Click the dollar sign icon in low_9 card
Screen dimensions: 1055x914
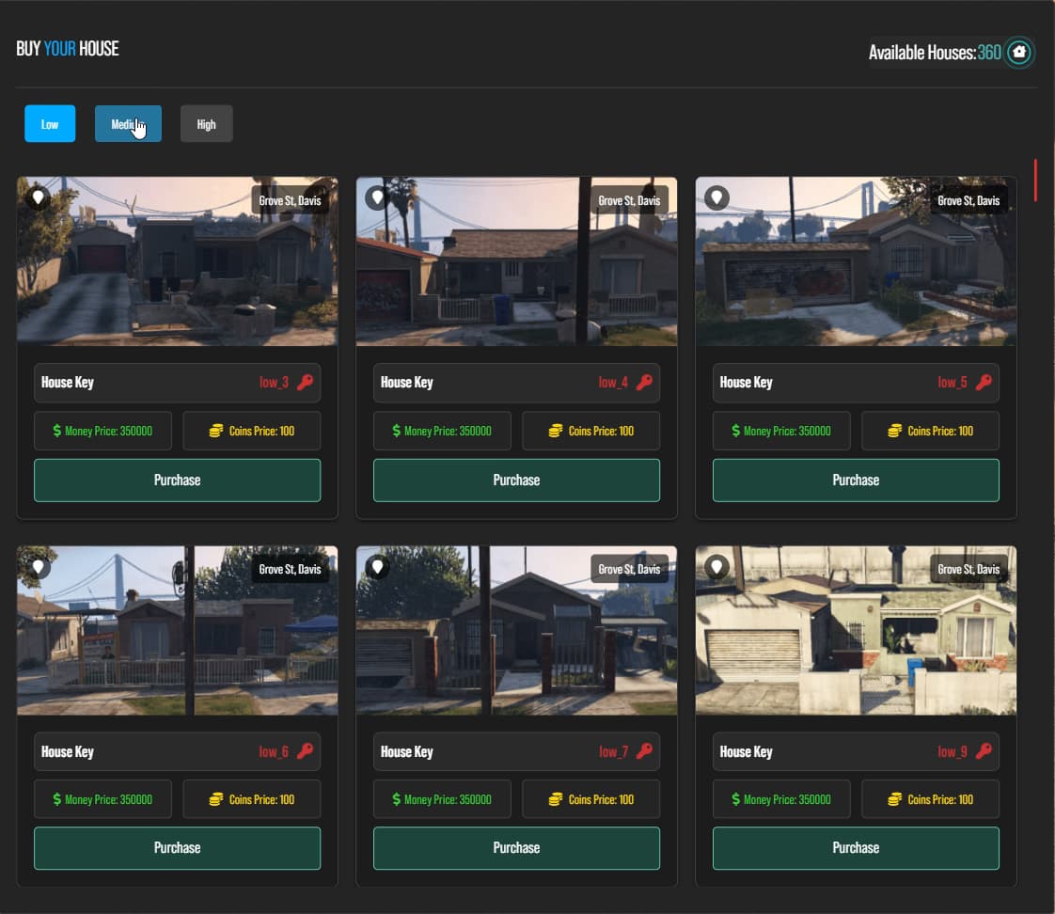pos(735,799)
